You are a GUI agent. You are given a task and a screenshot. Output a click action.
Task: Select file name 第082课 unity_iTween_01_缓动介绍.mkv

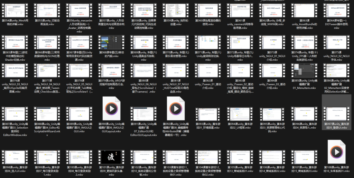208,84
